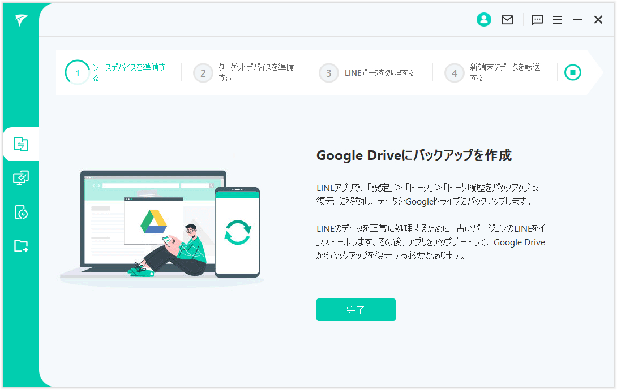Click the Google Driveにバックアップを作成 heading
617x390 pixels.
[x=414, y=156]
